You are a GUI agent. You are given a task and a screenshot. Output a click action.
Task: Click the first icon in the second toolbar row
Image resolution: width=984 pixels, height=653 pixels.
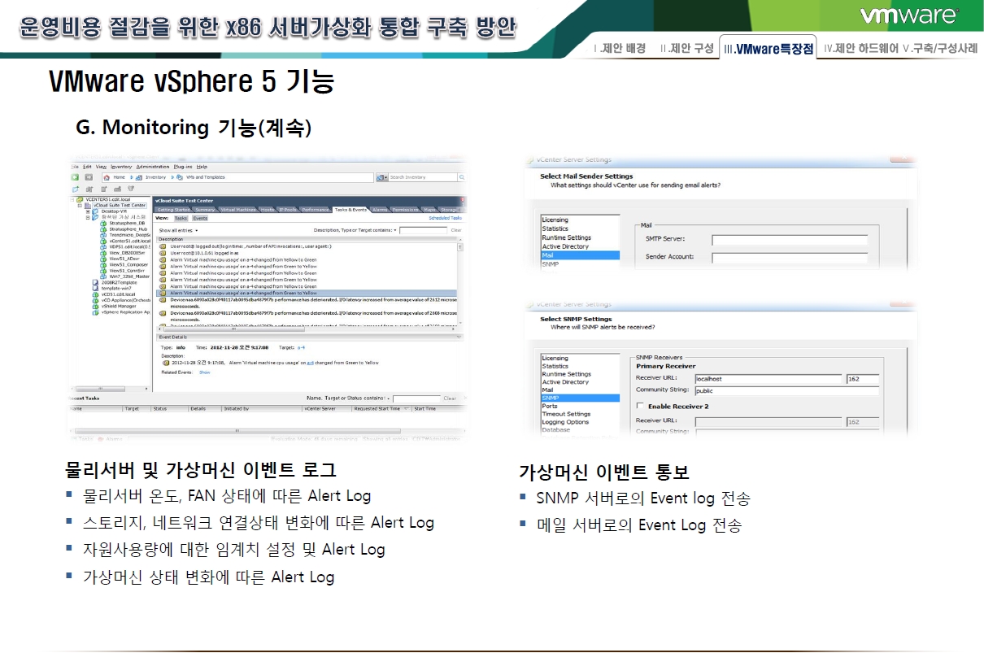click(75, 189)
